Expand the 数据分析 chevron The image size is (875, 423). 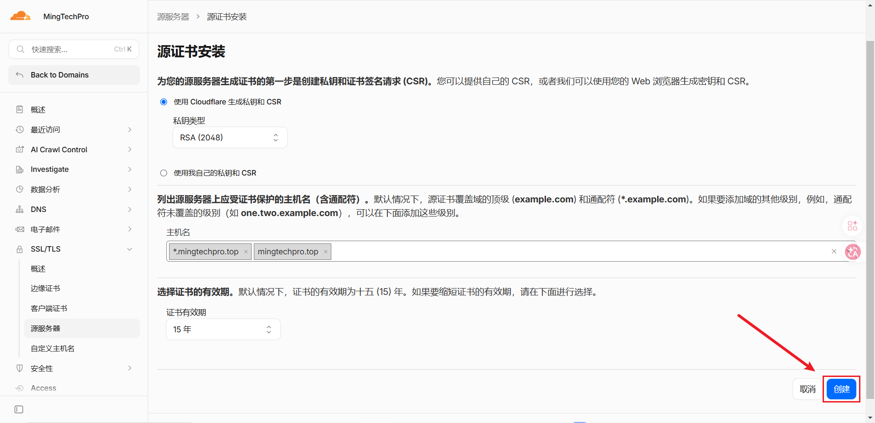[130, 189]
